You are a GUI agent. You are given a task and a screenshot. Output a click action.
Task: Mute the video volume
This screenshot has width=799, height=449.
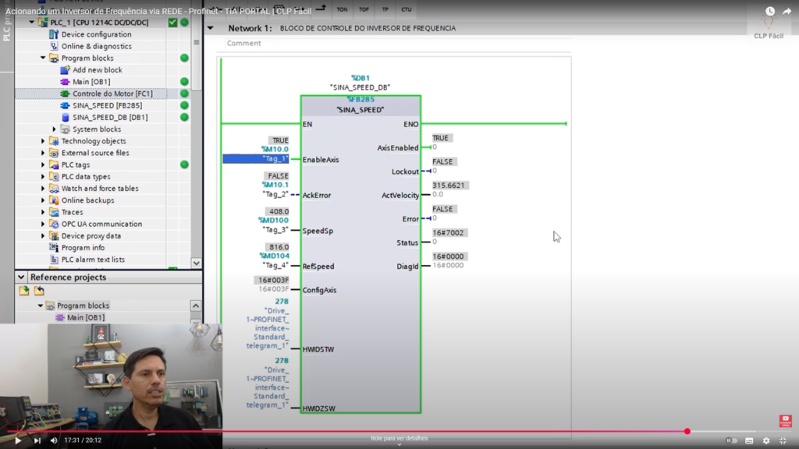point(54,440)
